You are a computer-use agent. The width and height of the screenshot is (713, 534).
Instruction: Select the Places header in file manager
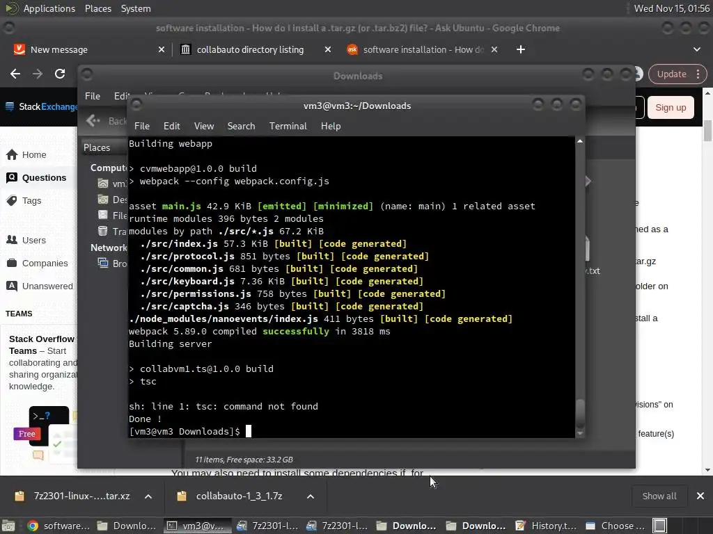pyautogui.click(x=97, y=147)
